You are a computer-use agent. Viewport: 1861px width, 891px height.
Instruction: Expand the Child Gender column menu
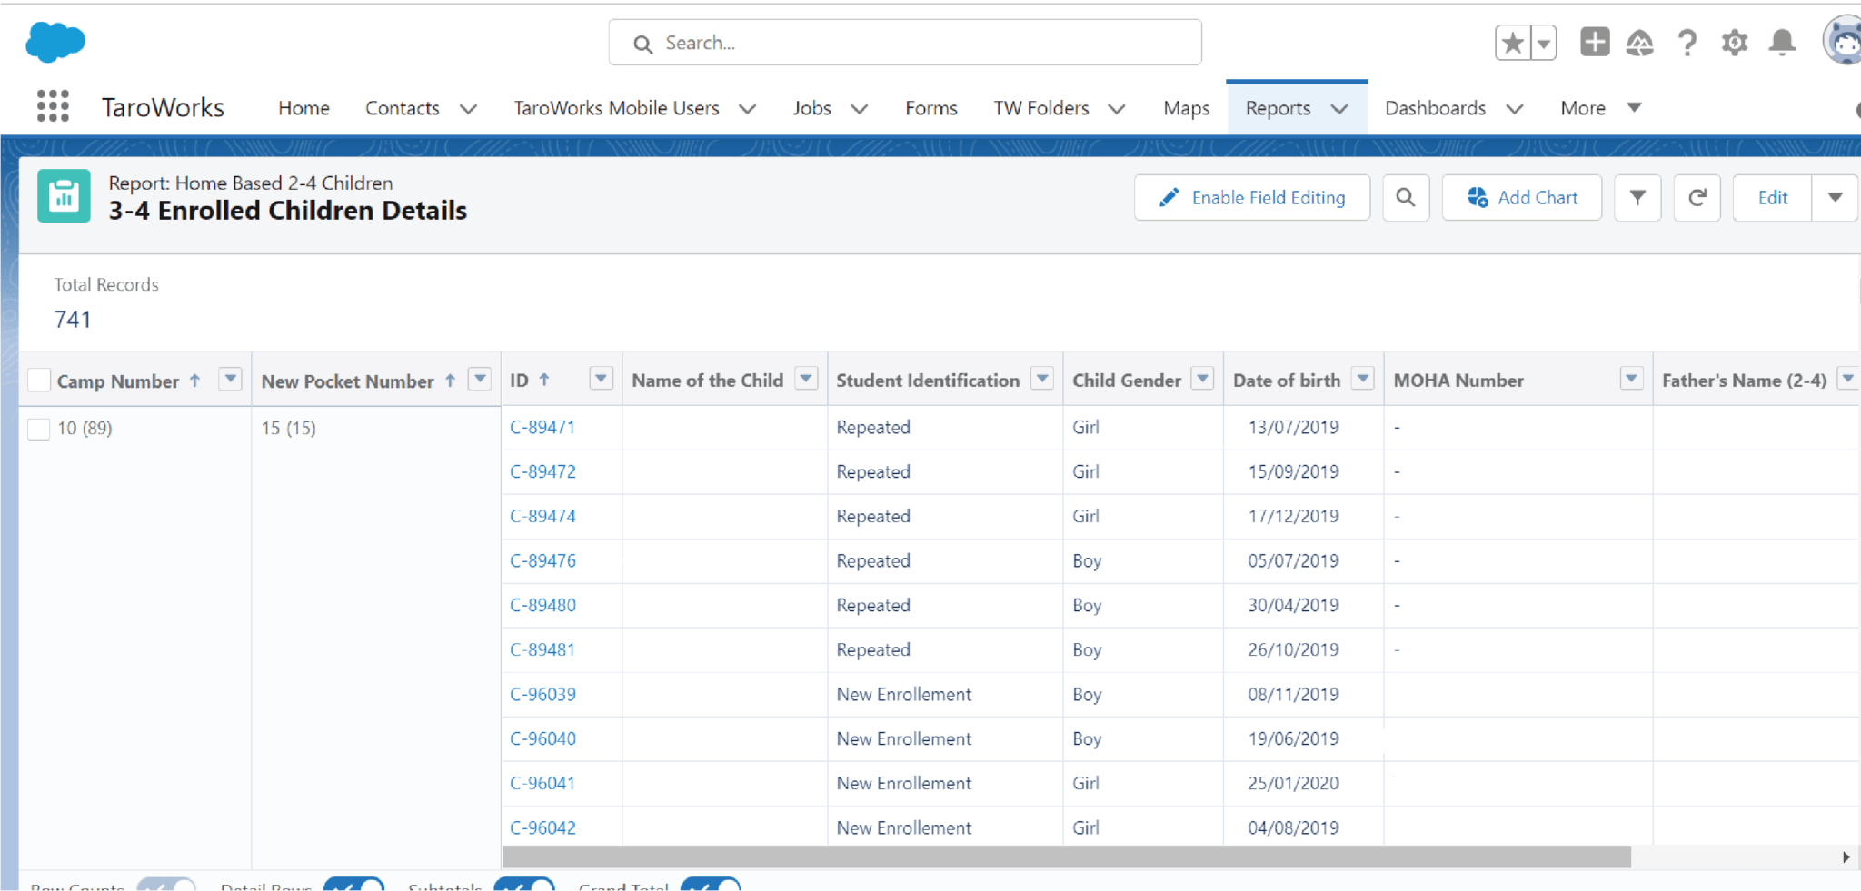[1202, 379]
